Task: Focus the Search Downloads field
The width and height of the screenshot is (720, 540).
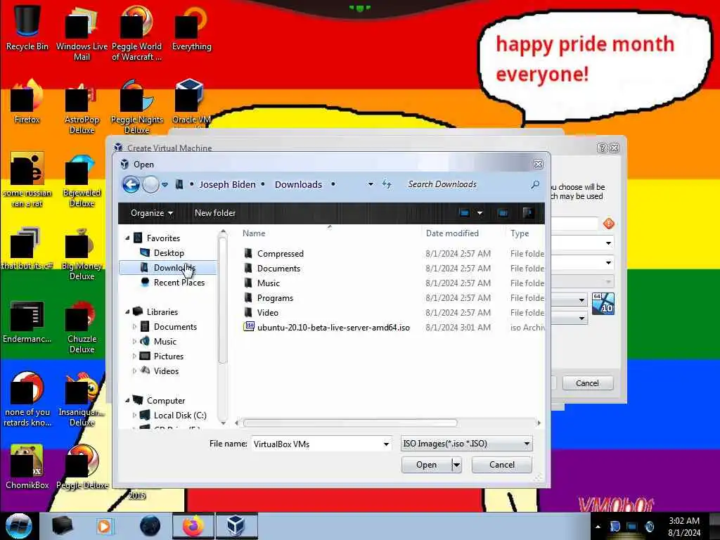Action: pyautogui.click(x=466, y=184)
